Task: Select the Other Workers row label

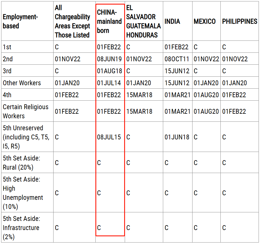Action: (22, 83)
